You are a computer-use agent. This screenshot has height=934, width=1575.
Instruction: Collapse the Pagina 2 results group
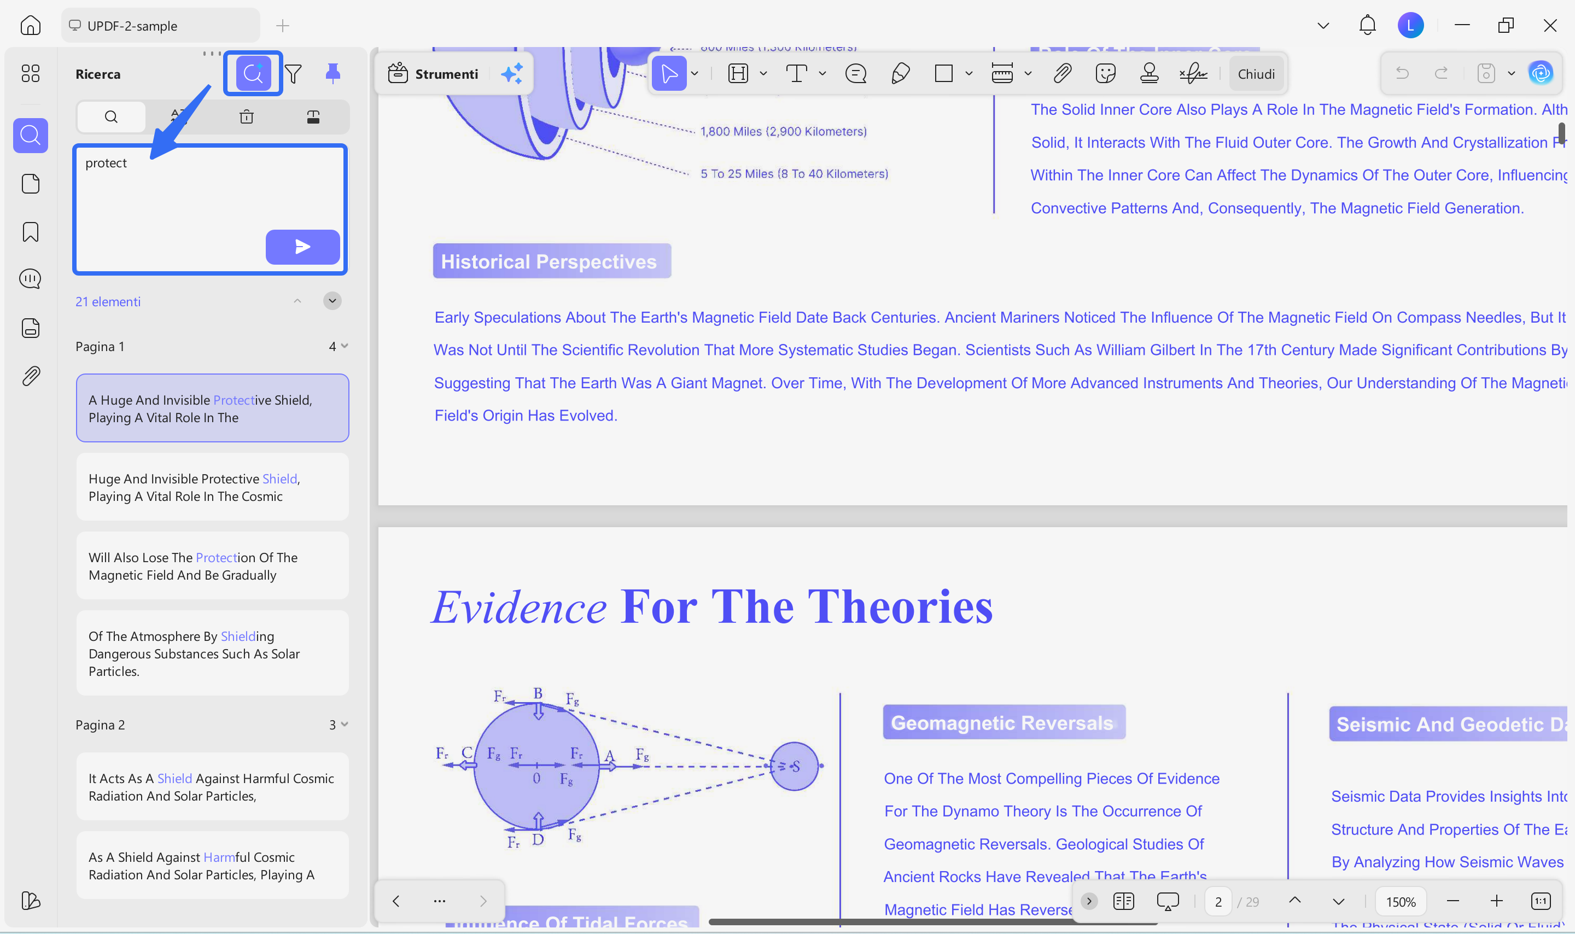(x=344, y=725)
